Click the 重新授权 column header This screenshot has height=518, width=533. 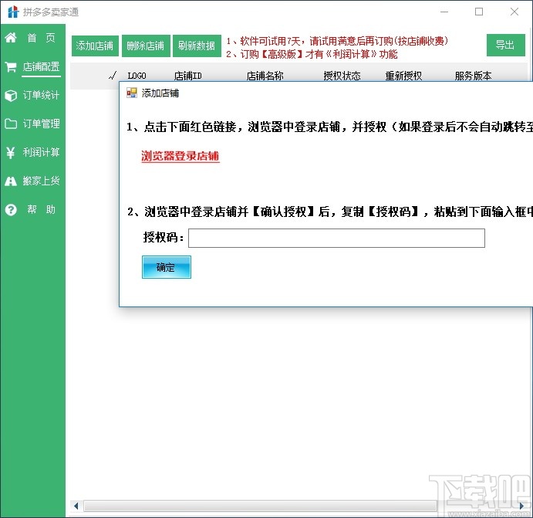pyautogui.click(x=403, y=76)
